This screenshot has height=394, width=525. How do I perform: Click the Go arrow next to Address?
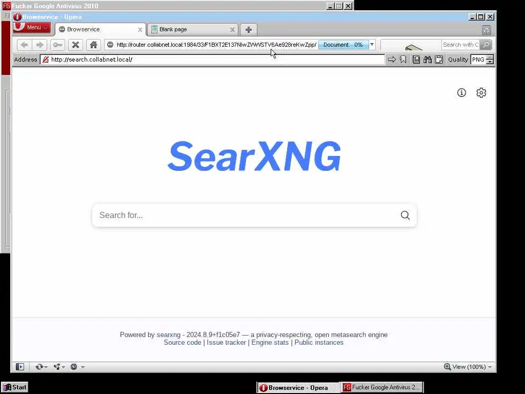click(392, 60)
